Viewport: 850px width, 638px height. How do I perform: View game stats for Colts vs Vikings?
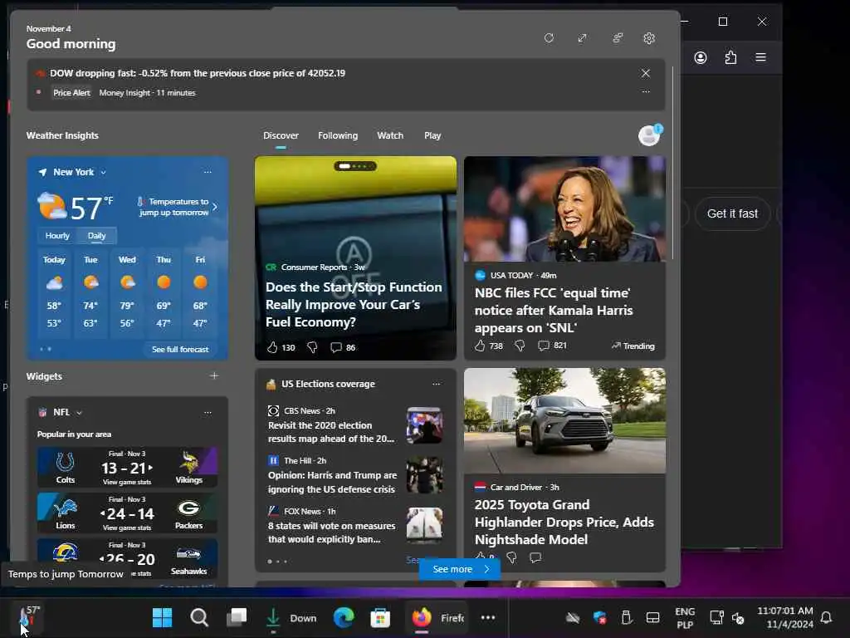tap(127, 483)
